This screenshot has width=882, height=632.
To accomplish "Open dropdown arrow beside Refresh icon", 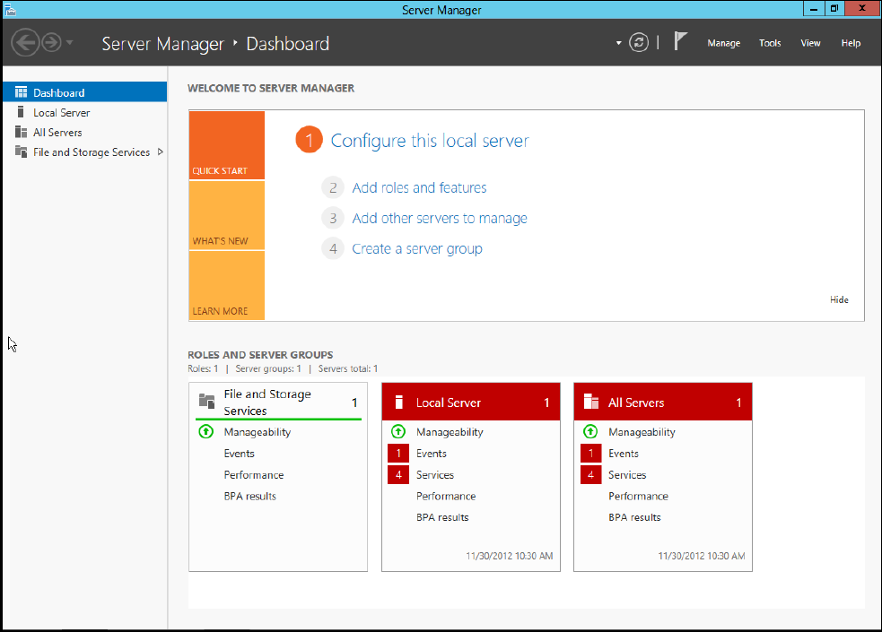I will coord(619,43).
